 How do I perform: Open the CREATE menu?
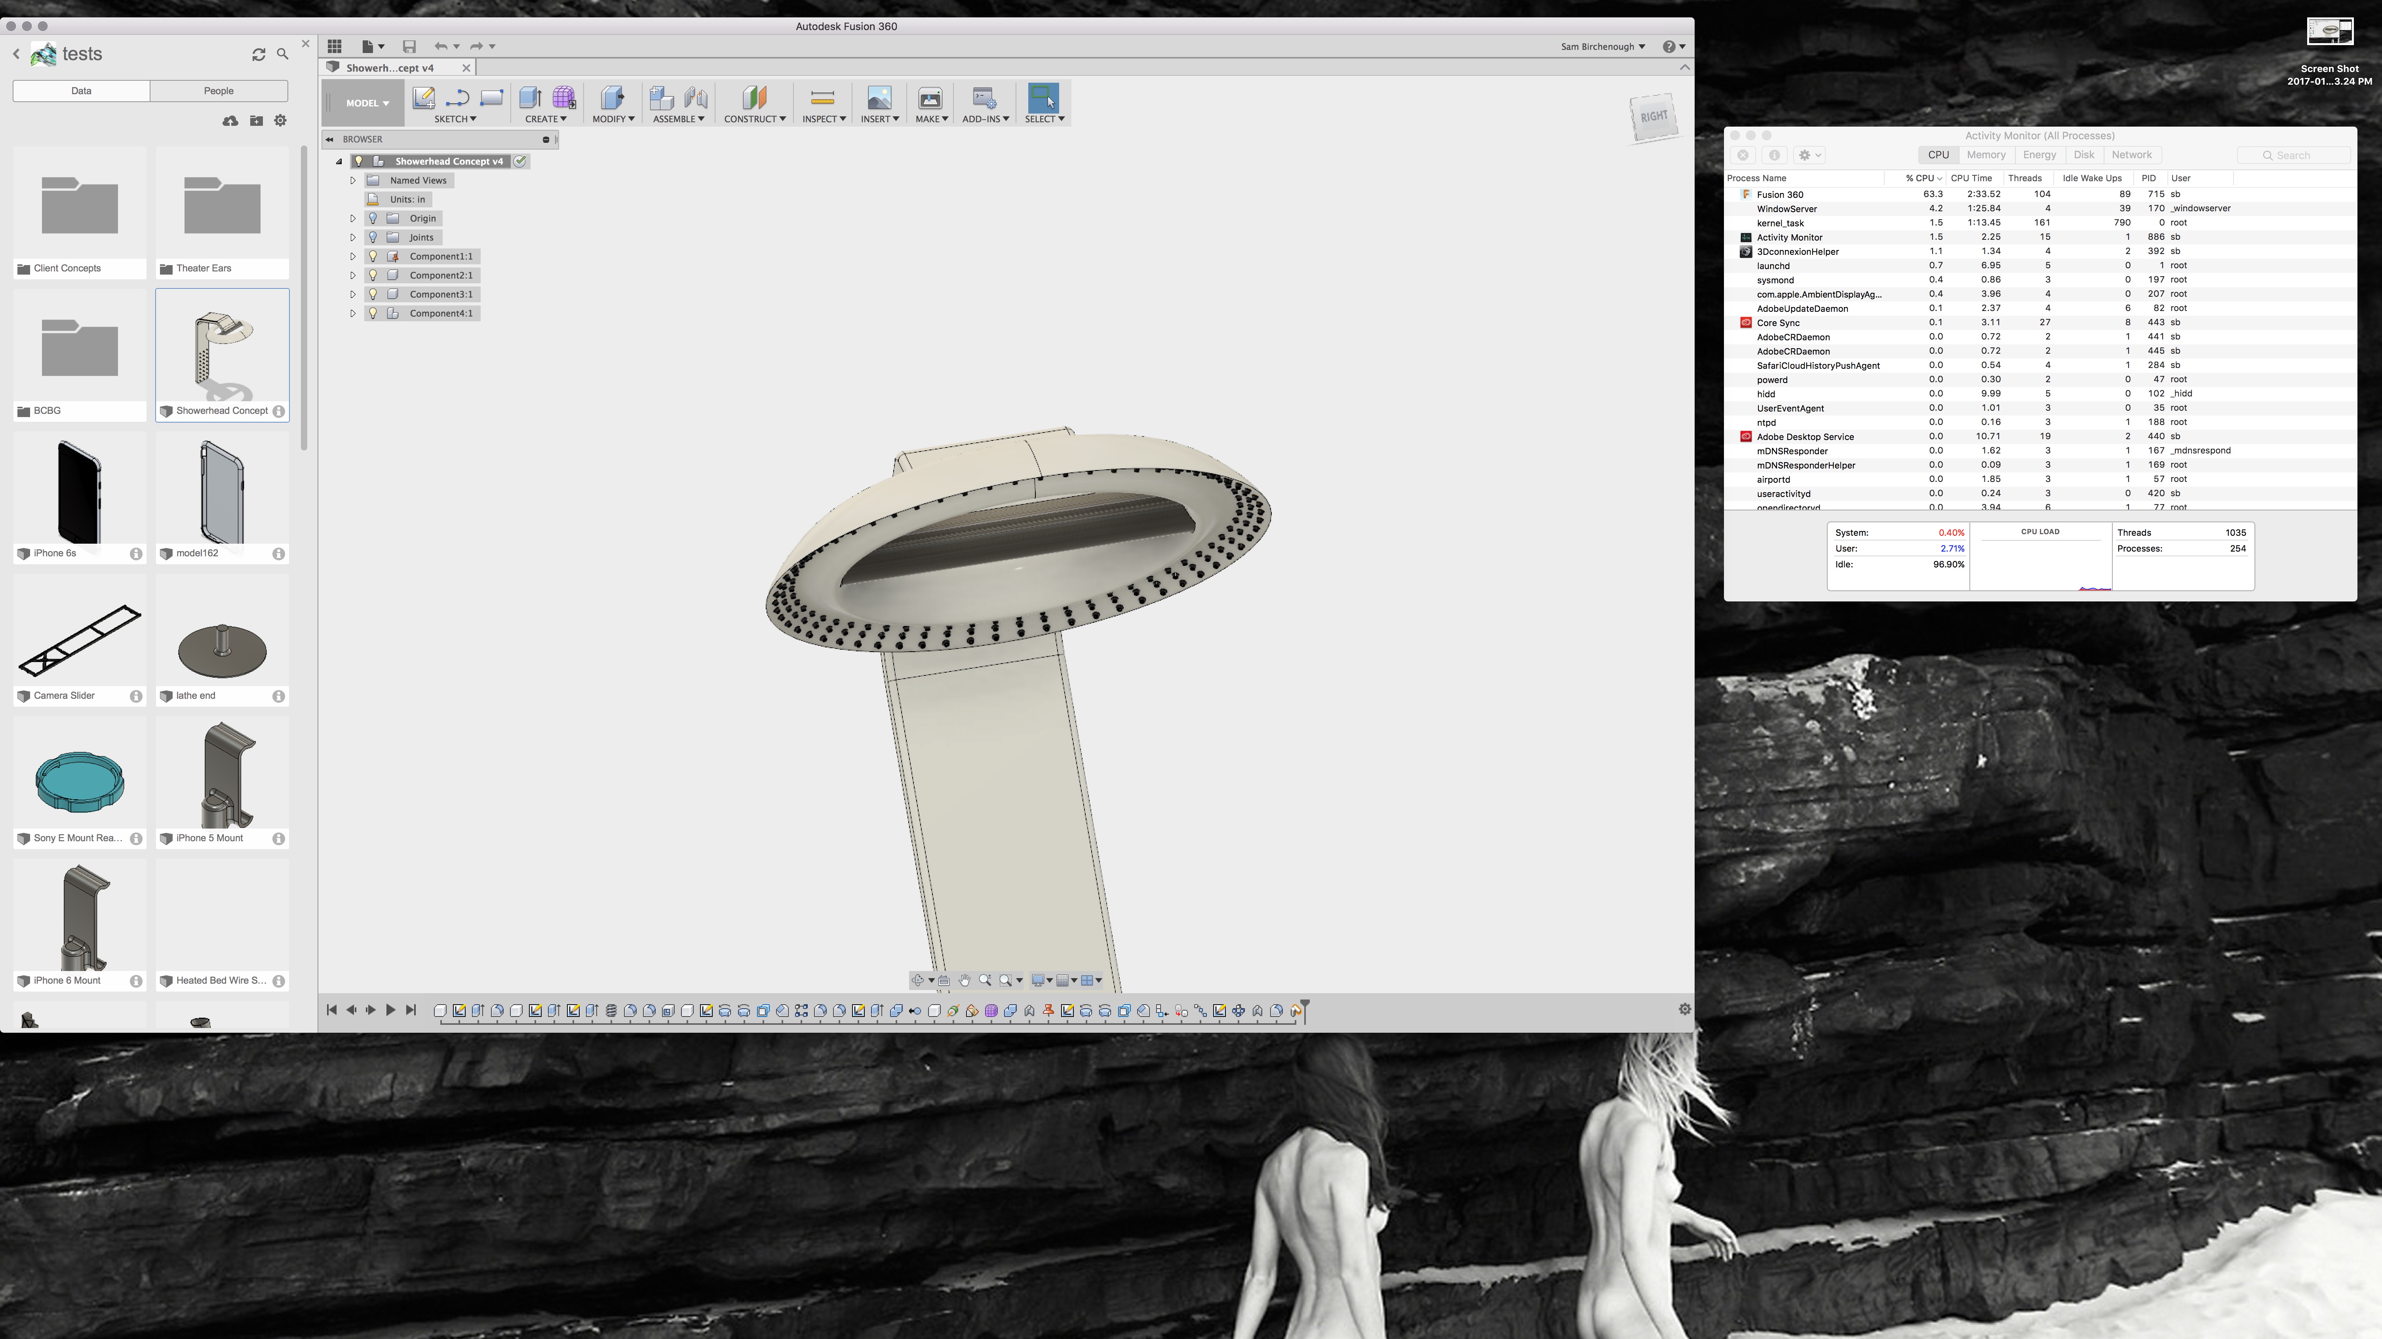pyautogui.click(x=546, y=119)
